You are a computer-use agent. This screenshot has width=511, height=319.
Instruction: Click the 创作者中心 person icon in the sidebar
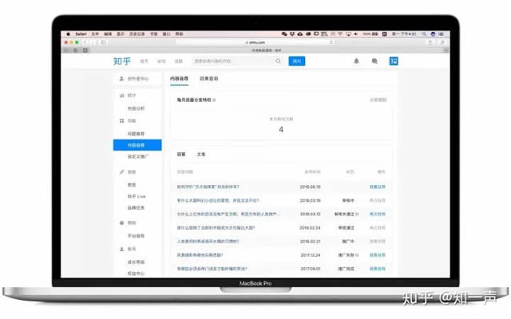pos(121,79)
